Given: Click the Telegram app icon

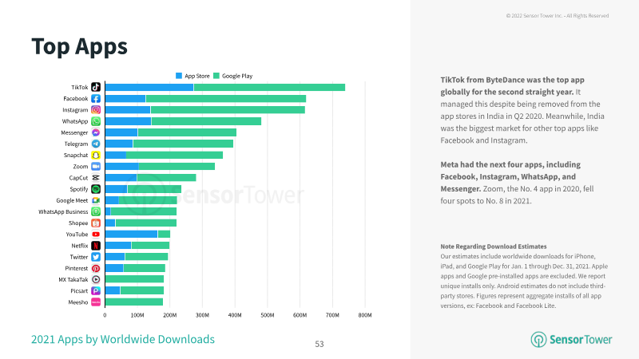Looking at the screenshot, I should point(96,144).
